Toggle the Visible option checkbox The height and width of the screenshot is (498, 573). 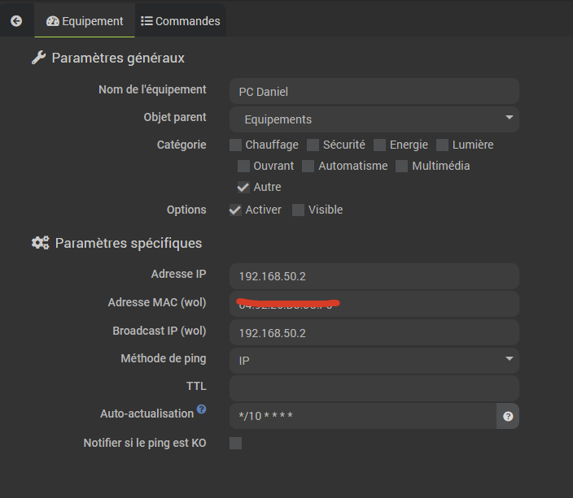pyautogui.click(x=299, y=210)
